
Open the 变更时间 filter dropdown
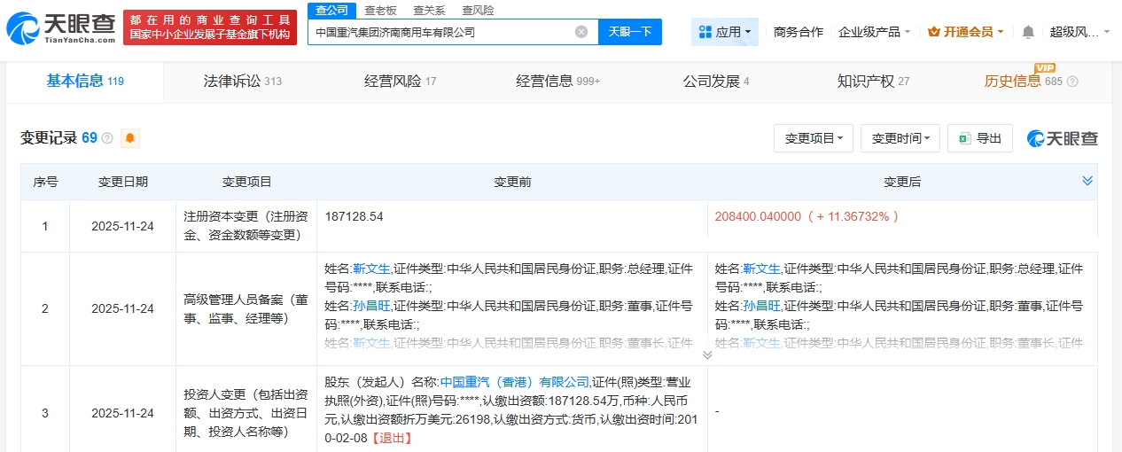tap(900, 138)
